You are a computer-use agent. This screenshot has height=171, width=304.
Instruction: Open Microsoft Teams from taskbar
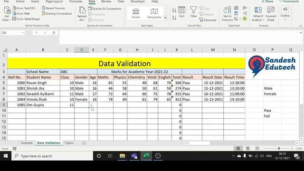coord(134,156)
